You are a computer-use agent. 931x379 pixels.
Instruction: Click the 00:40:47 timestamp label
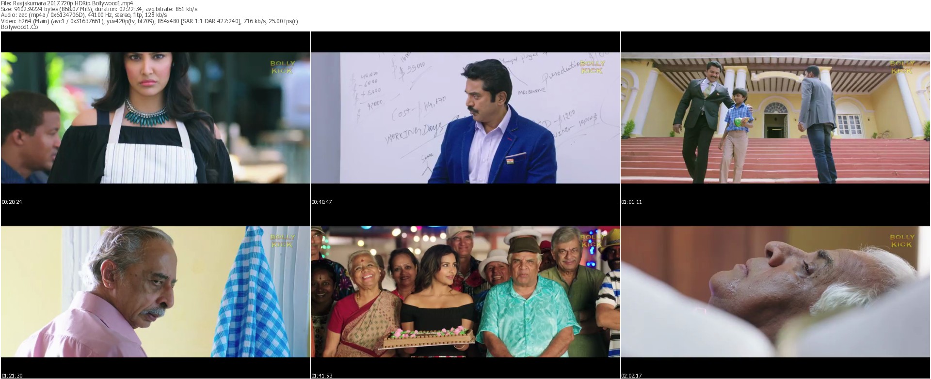pos(321,202)
